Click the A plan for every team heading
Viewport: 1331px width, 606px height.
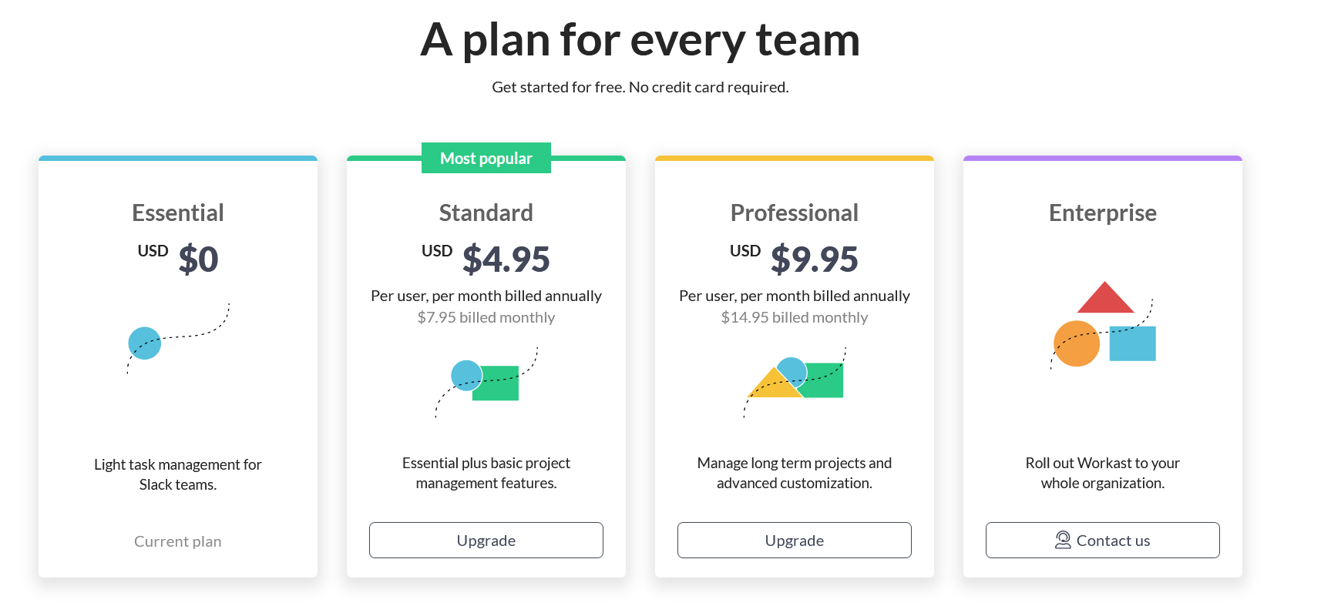[x=640, y=40]
